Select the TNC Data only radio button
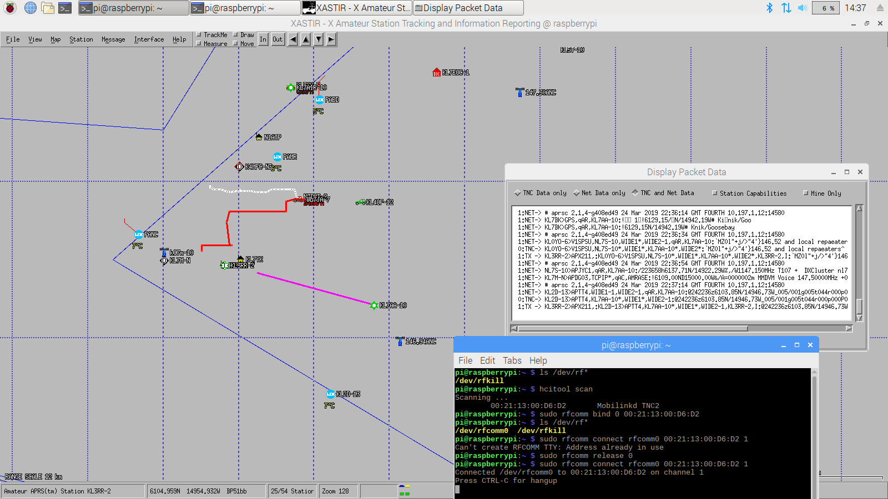Viewport: 888px width, 499px height. pyautogui.click(x=518, y=192)
